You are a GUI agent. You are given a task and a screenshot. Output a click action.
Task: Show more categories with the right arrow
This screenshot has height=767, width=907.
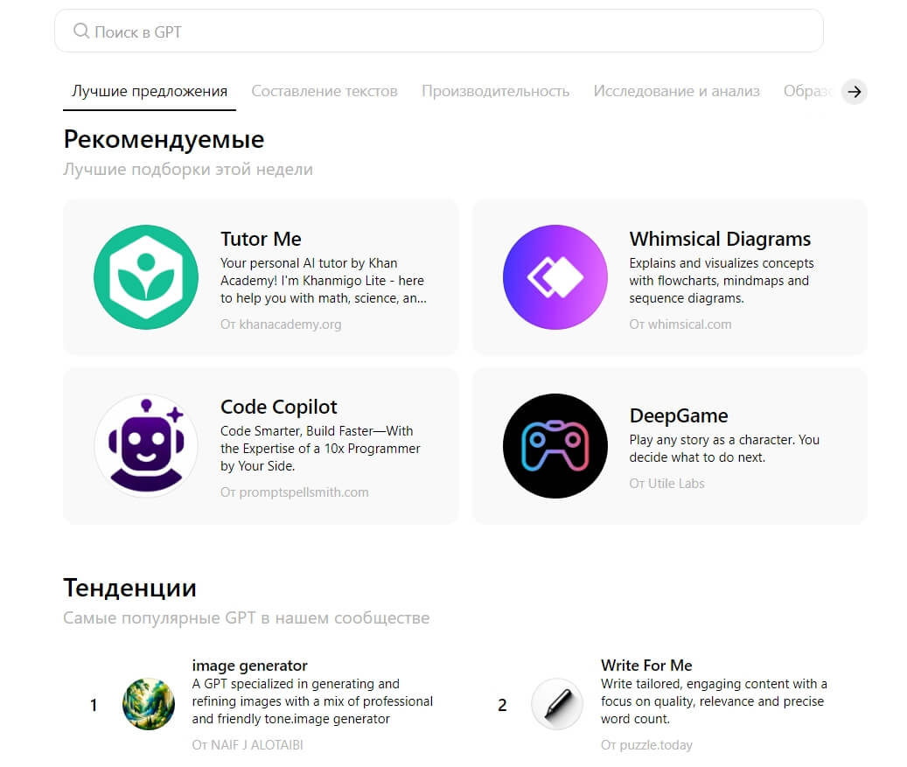[x=854, y=91]
